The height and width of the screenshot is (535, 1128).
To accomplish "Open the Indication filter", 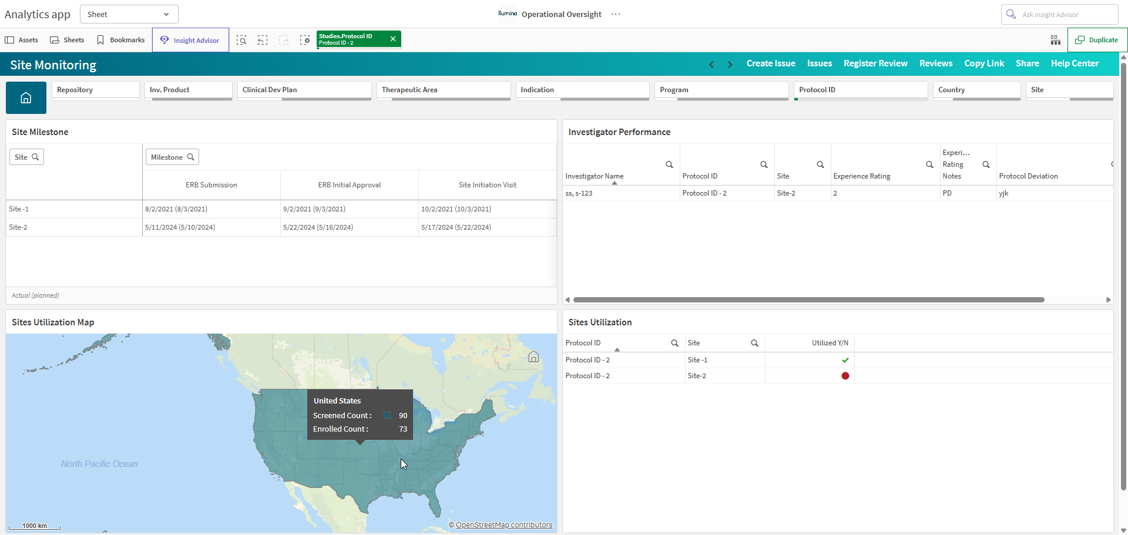I will pos(583,90).
